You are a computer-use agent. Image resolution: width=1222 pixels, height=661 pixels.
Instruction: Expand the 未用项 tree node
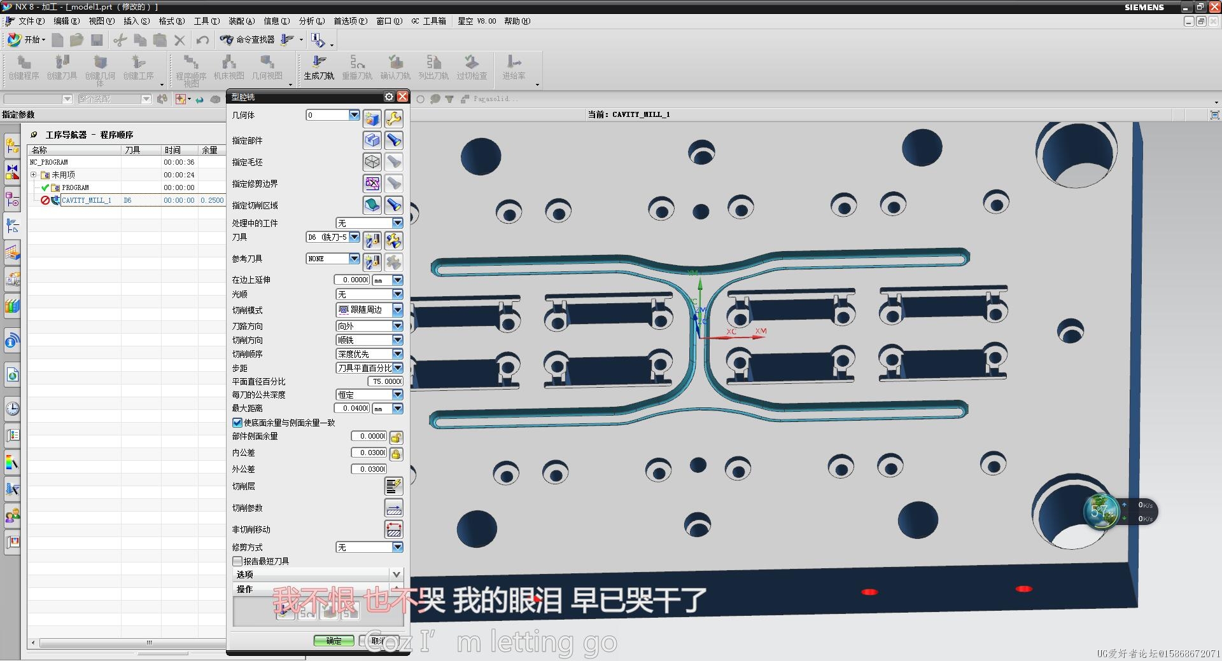(34, 175)
